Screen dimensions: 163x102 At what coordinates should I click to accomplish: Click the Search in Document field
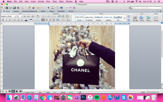tap(147, 8)
